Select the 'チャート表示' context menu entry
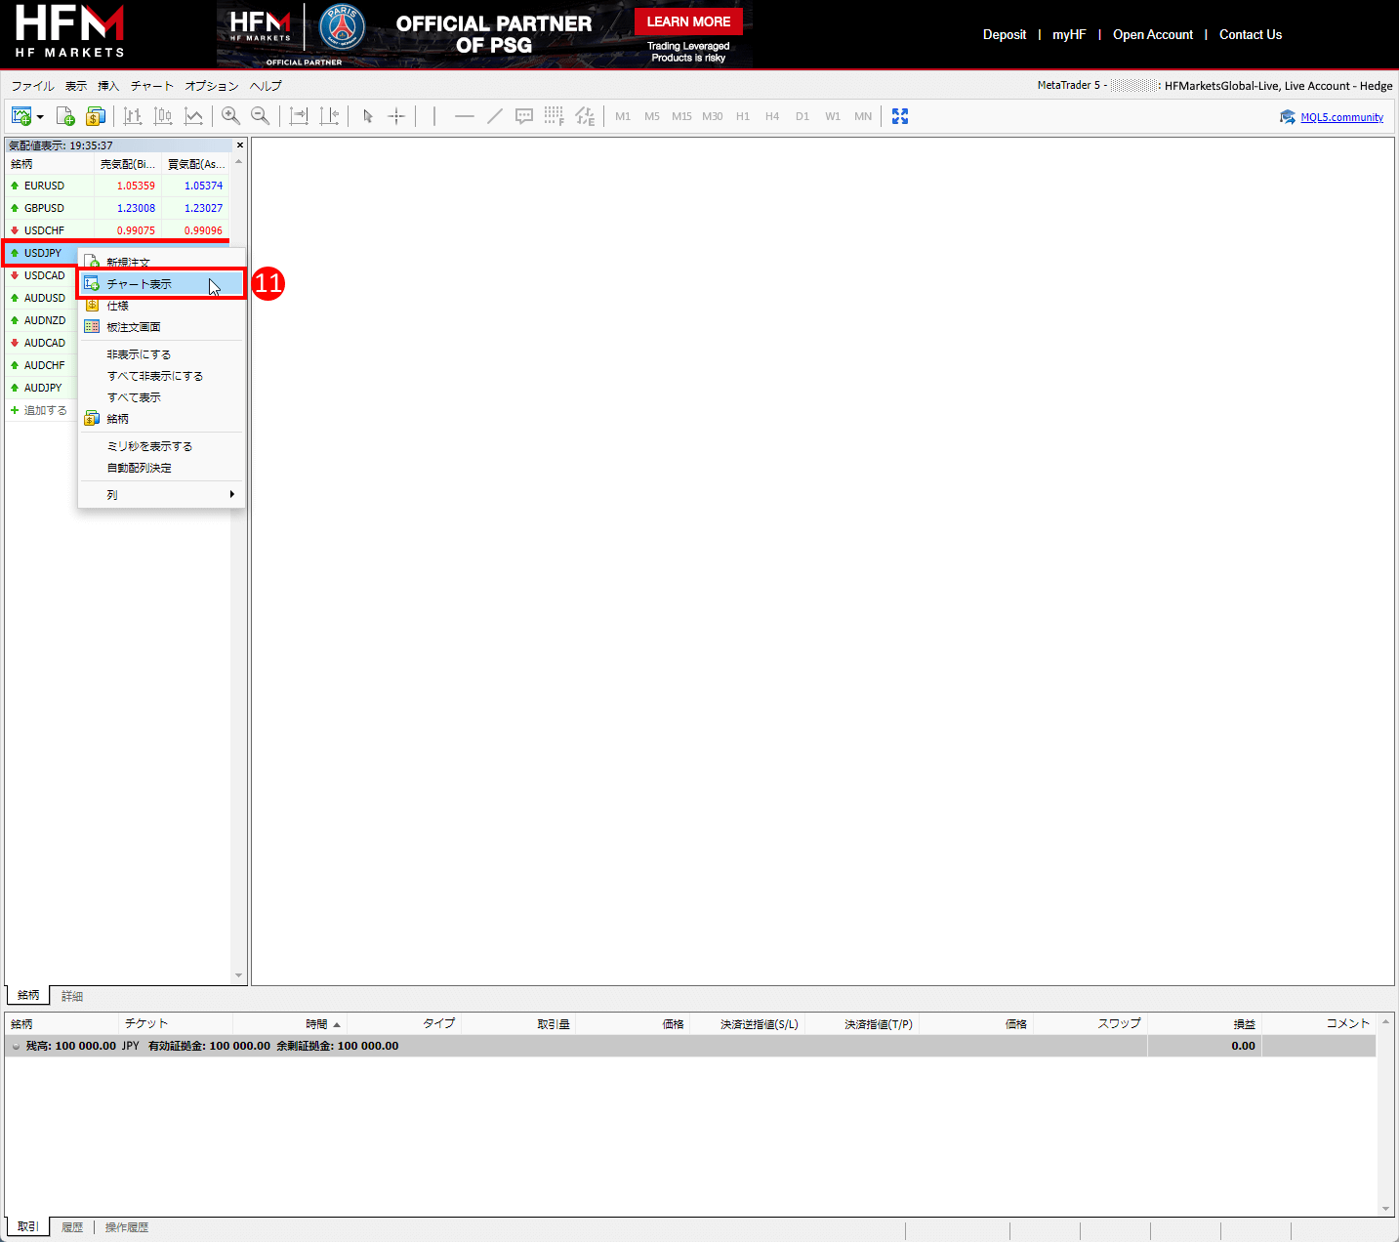 tap(137, 283)
